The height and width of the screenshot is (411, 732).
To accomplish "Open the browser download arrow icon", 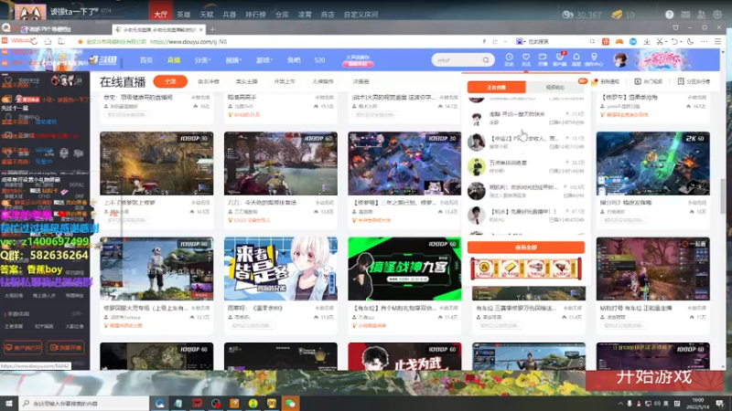I will (647, 41).
